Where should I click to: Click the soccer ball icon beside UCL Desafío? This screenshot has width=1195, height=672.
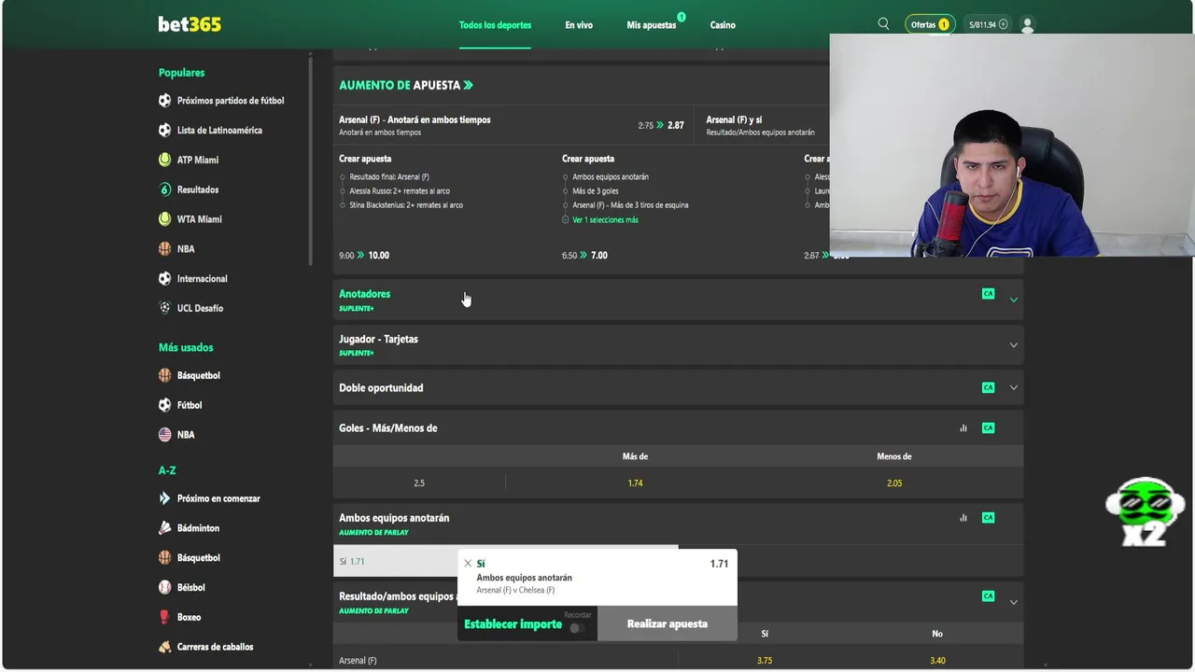(x=165, y=308)
